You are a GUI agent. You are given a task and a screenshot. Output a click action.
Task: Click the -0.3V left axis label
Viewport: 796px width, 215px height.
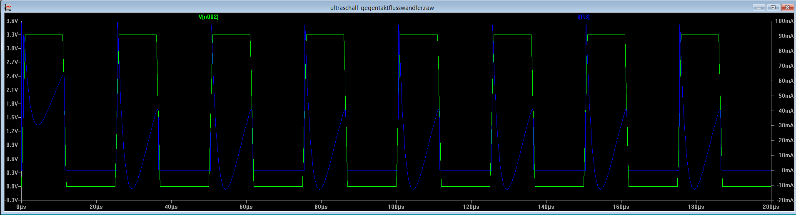pyautogui.click(x=11, y=200)
